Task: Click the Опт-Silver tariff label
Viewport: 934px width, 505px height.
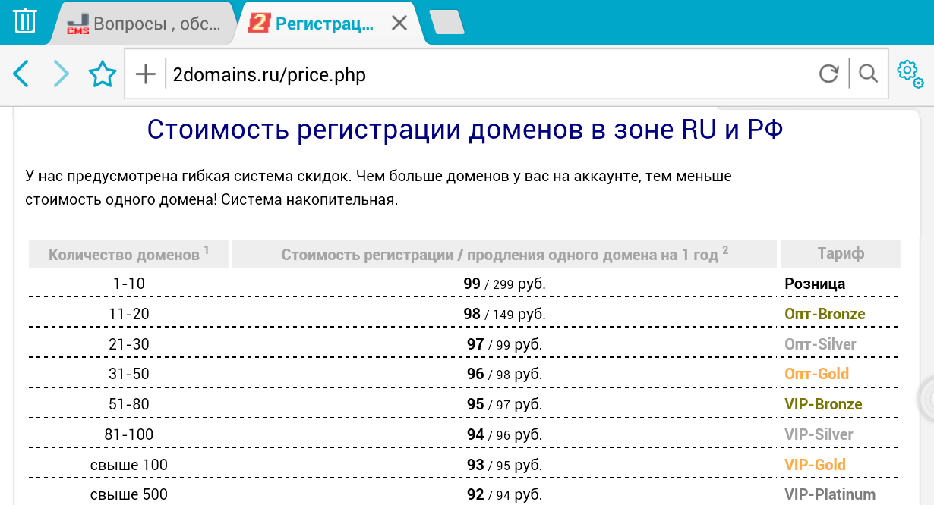Action: click(820, 344)
